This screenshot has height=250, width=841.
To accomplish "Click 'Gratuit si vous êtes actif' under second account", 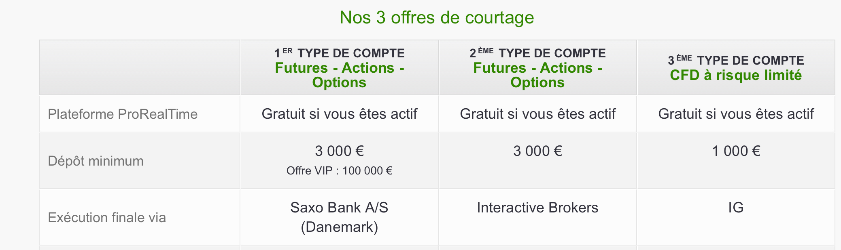I will 537,114.
